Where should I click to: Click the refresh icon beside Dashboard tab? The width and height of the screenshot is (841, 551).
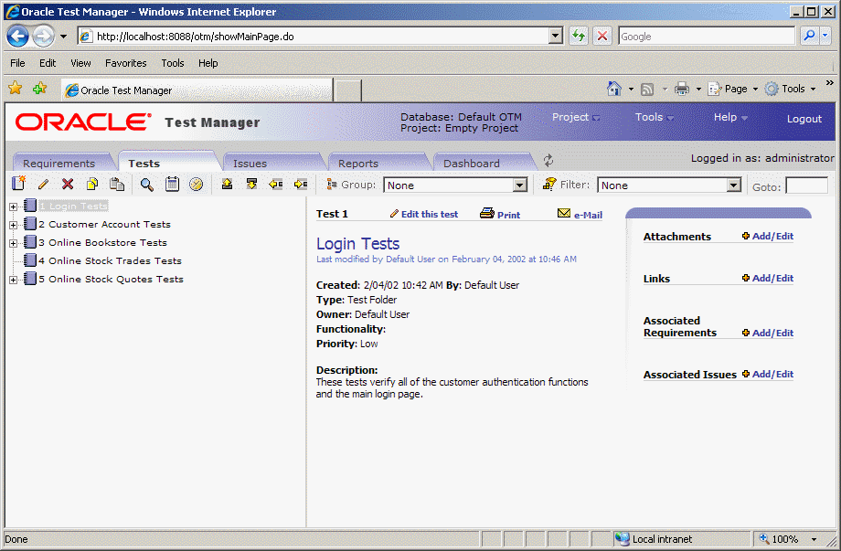548,160
